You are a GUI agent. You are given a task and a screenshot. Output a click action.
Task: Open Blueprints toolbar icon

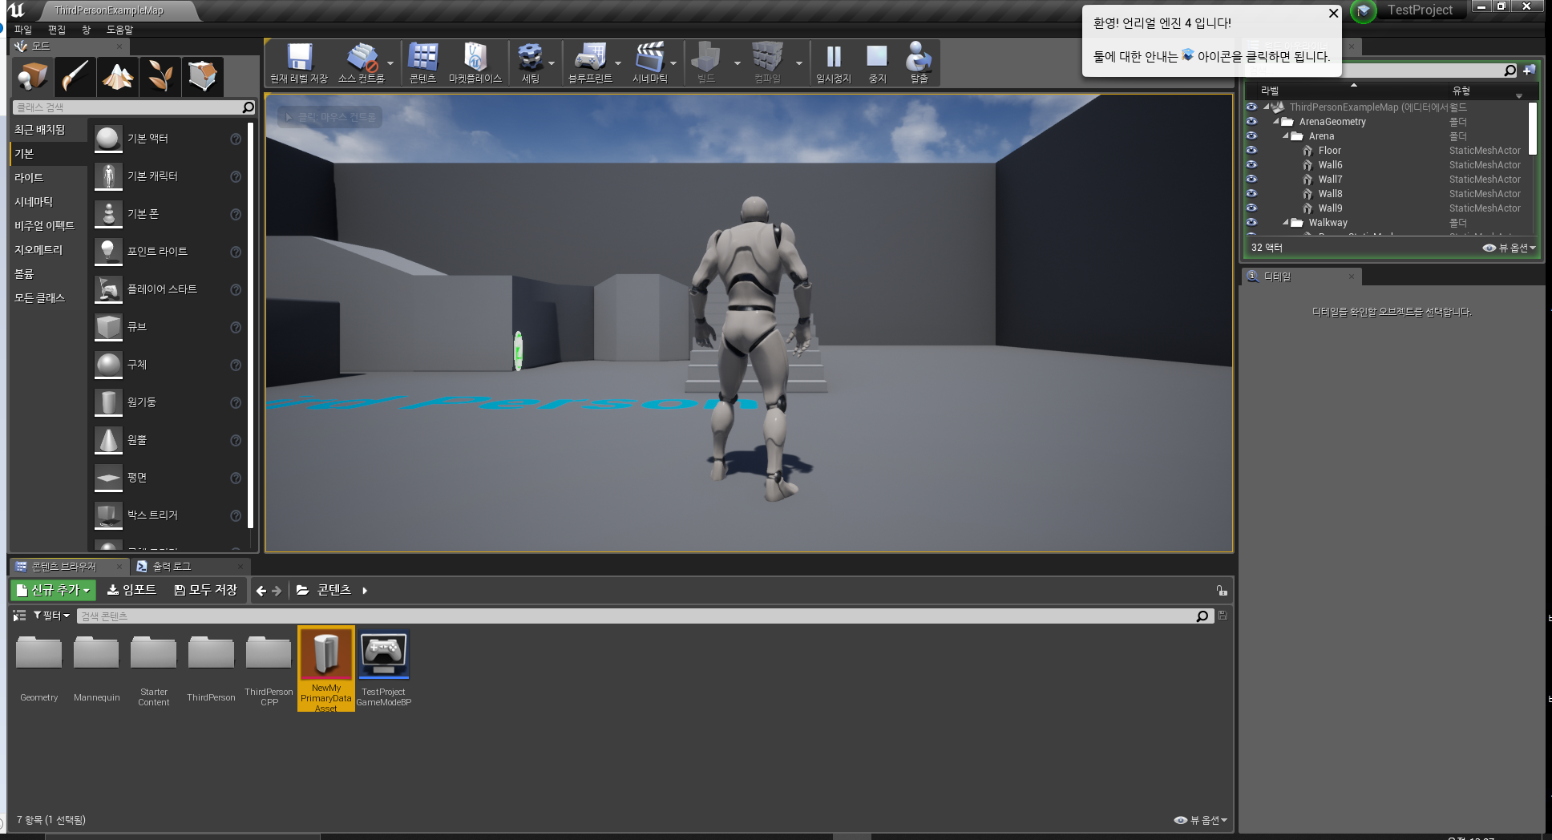pyautogui.click(x=590, y=63)
